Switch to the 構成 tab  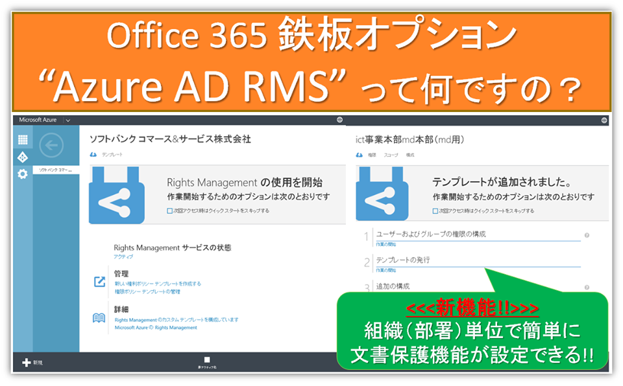click(x=411, y=154)
